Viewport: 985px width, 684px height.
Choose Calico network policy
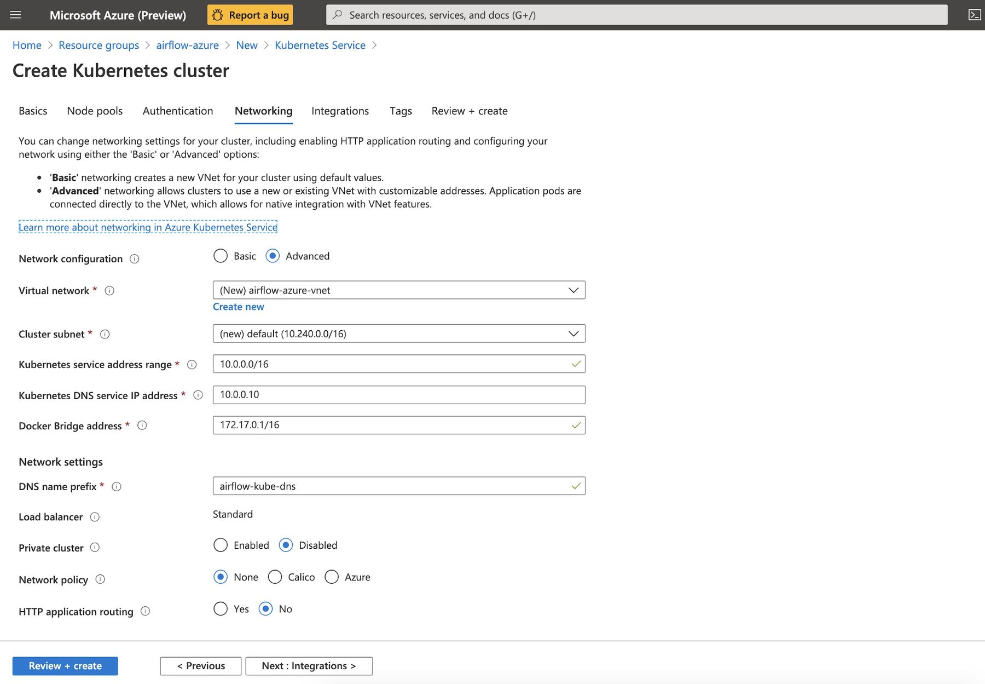(275, 577)
